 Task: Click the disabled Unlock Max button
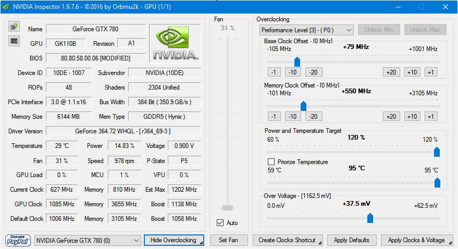point(425,30)
